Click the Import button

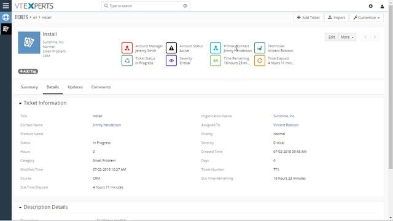click(337, 18)
